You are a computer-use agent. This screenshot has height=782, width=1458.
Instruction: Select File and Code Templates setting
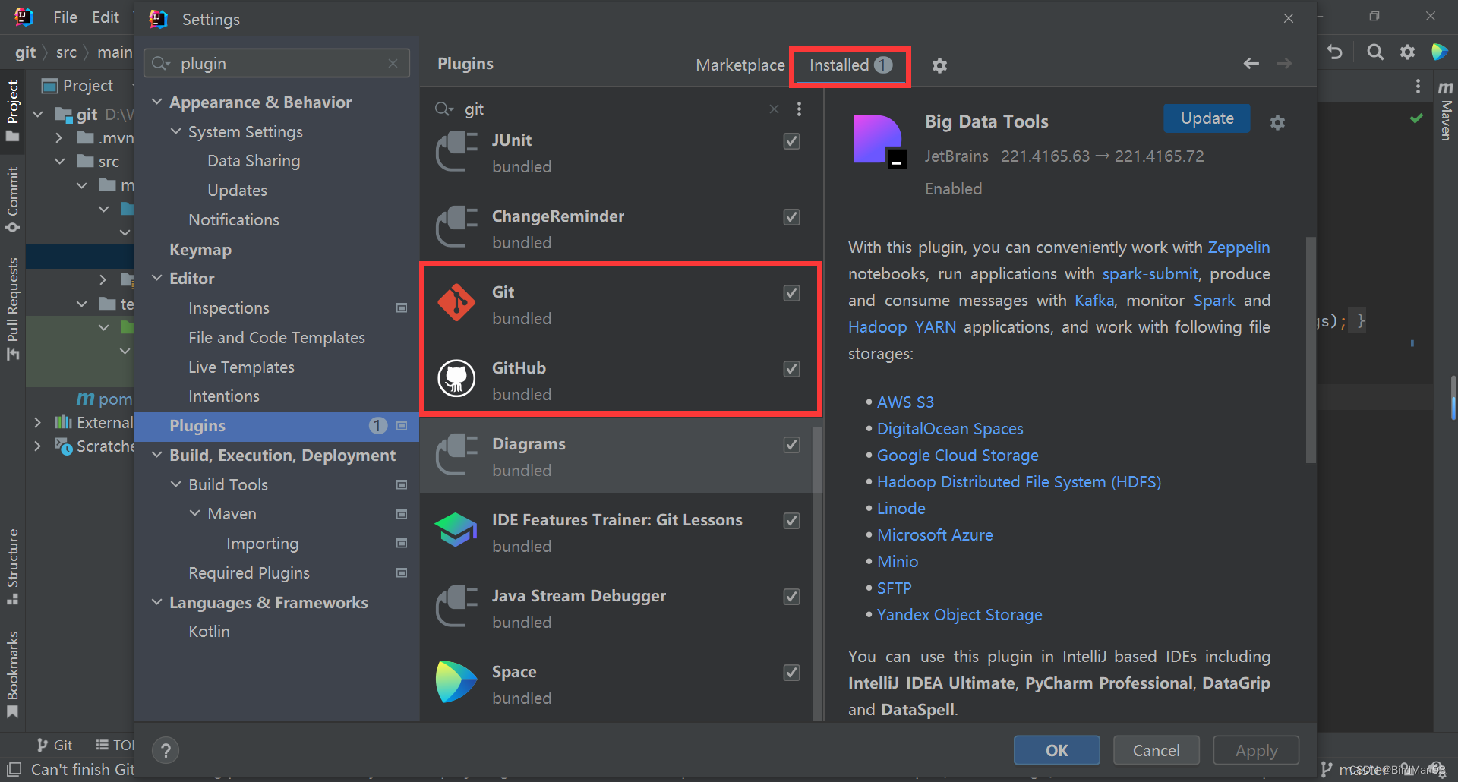276,338
